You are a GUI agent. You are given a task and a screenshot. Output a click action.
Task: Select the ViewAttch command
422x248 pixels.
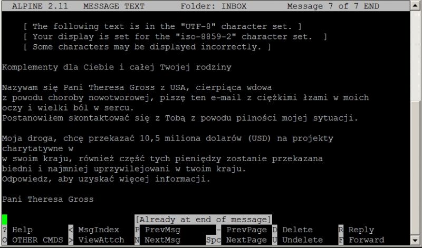[x=101, y=240]
